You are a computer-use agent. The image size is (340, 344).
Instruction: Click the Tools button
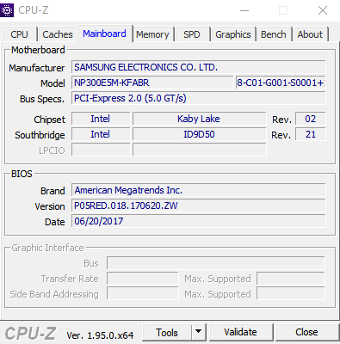coord(167,333)
